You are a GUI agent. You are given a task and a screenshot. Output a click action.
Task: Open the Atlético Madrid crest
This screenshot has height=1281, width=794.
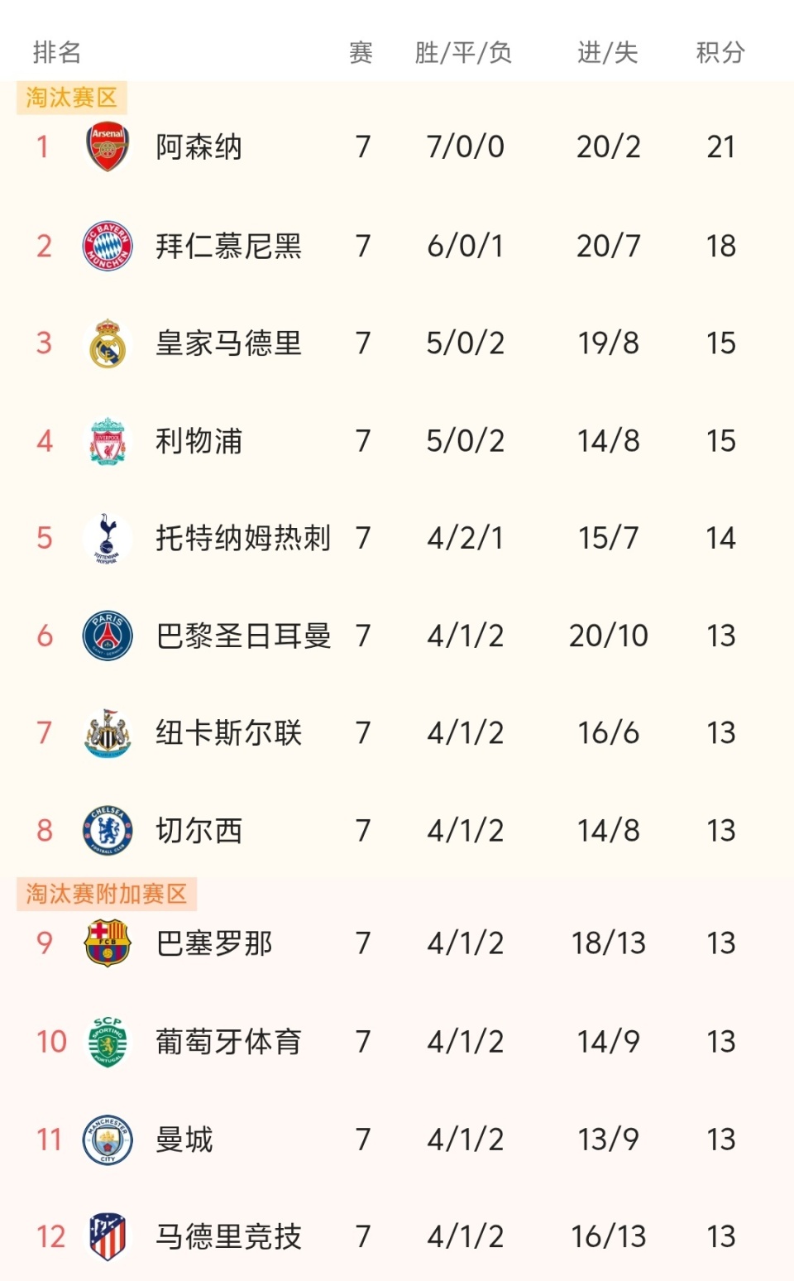pos(108,1236)
